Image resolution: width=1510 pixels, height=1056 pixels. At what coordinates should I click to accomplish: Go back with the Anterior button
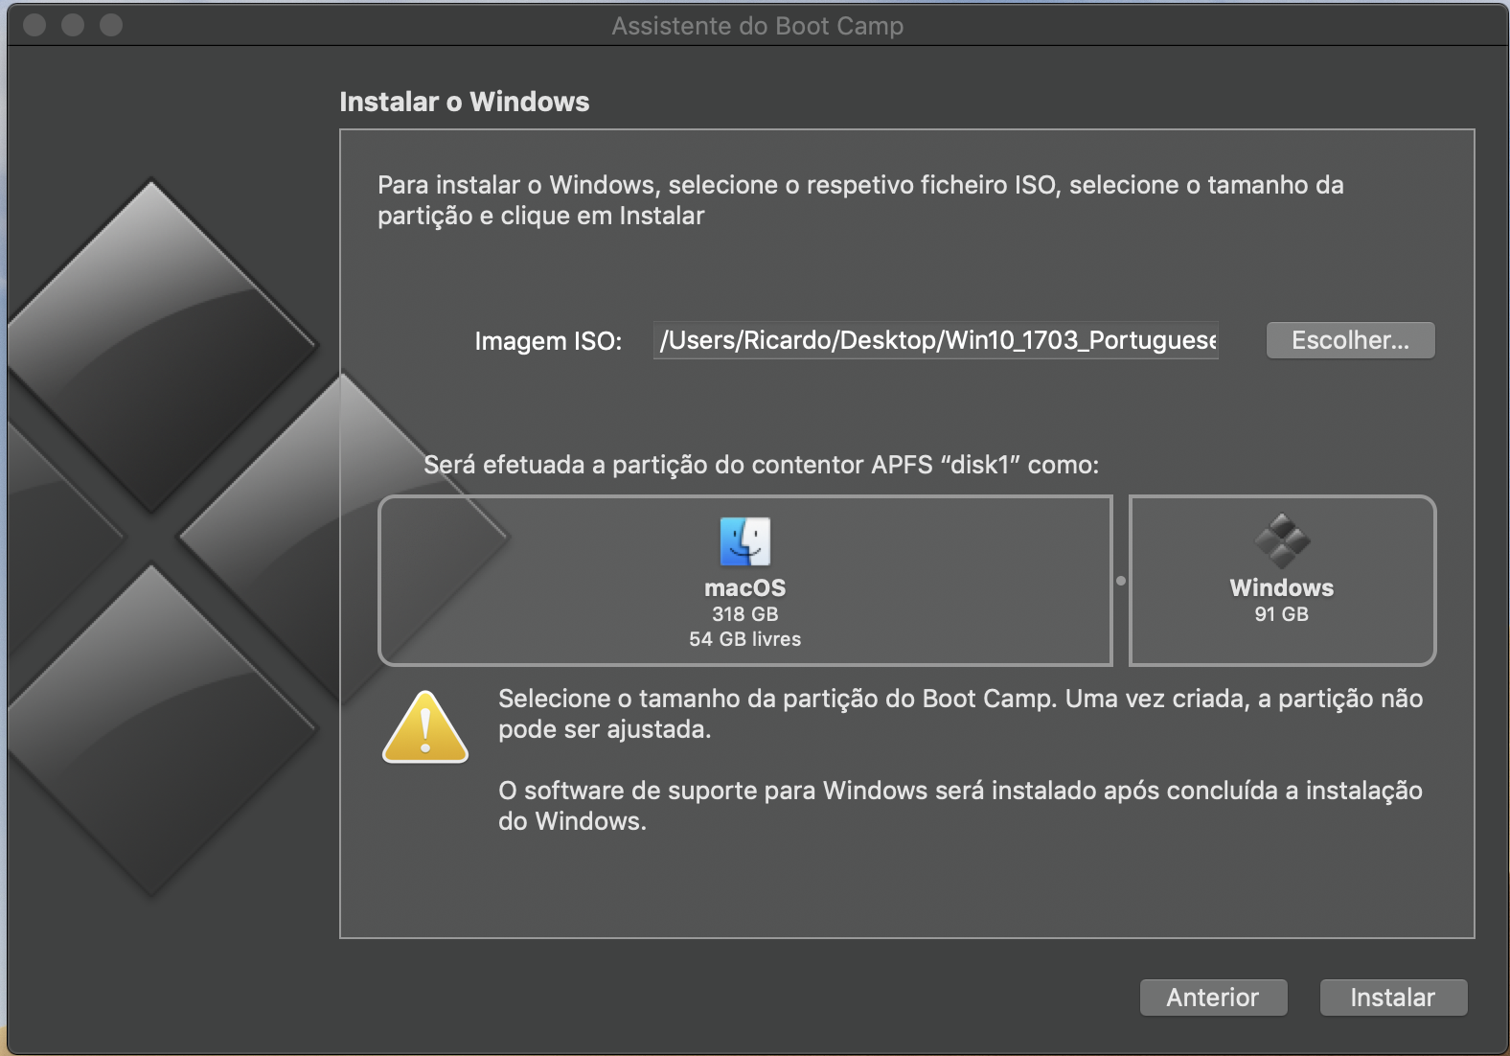1213,998
